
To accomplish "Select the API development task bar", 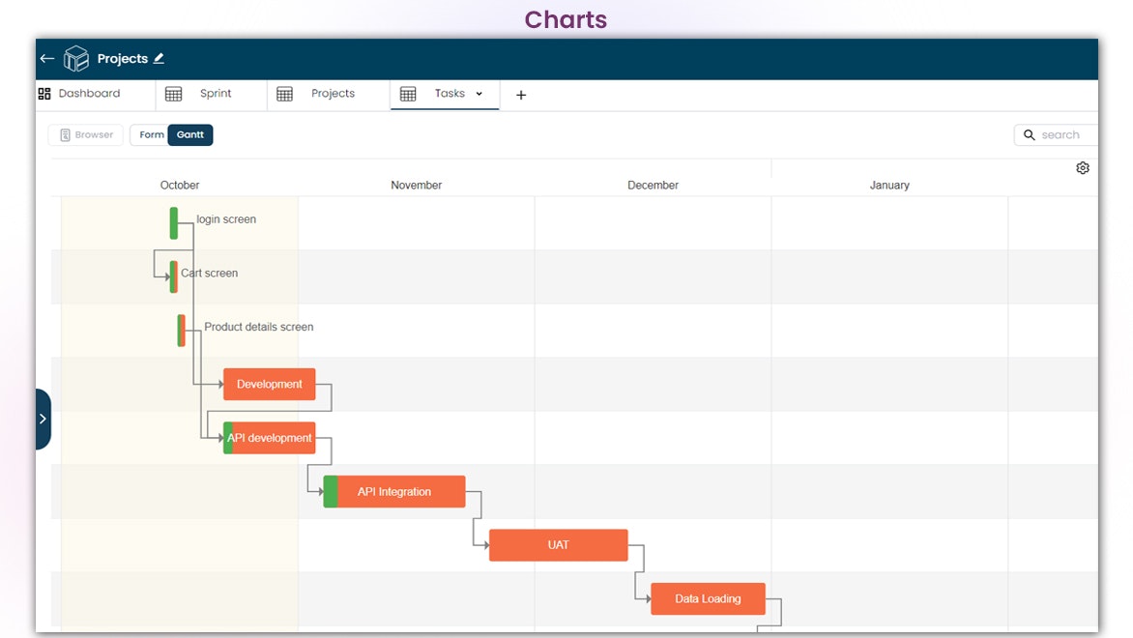I will [x=270, y=438].
